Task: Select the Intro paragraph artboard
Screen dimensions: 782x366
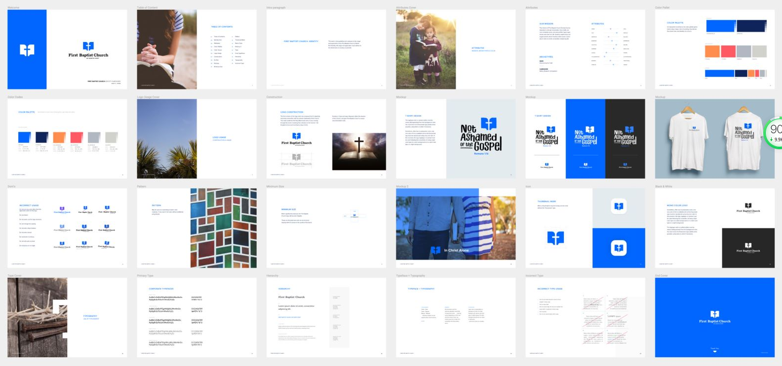Action: 326,49
